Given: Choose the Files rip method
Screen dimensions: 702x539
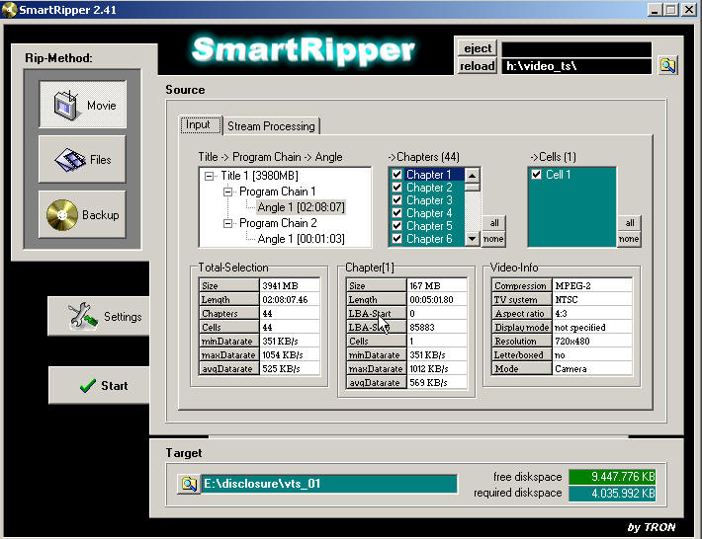Looking at the screenshot, I should coord(83,160).
